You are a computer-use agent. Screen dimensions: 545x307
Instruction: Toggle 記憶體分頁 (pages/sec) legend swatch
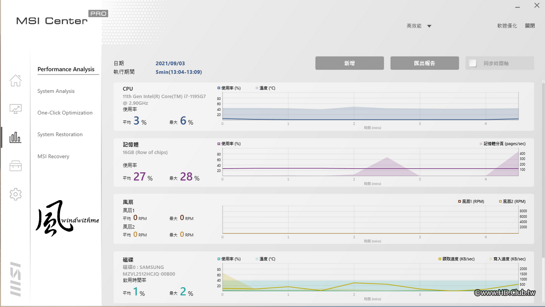coord(481,144)
